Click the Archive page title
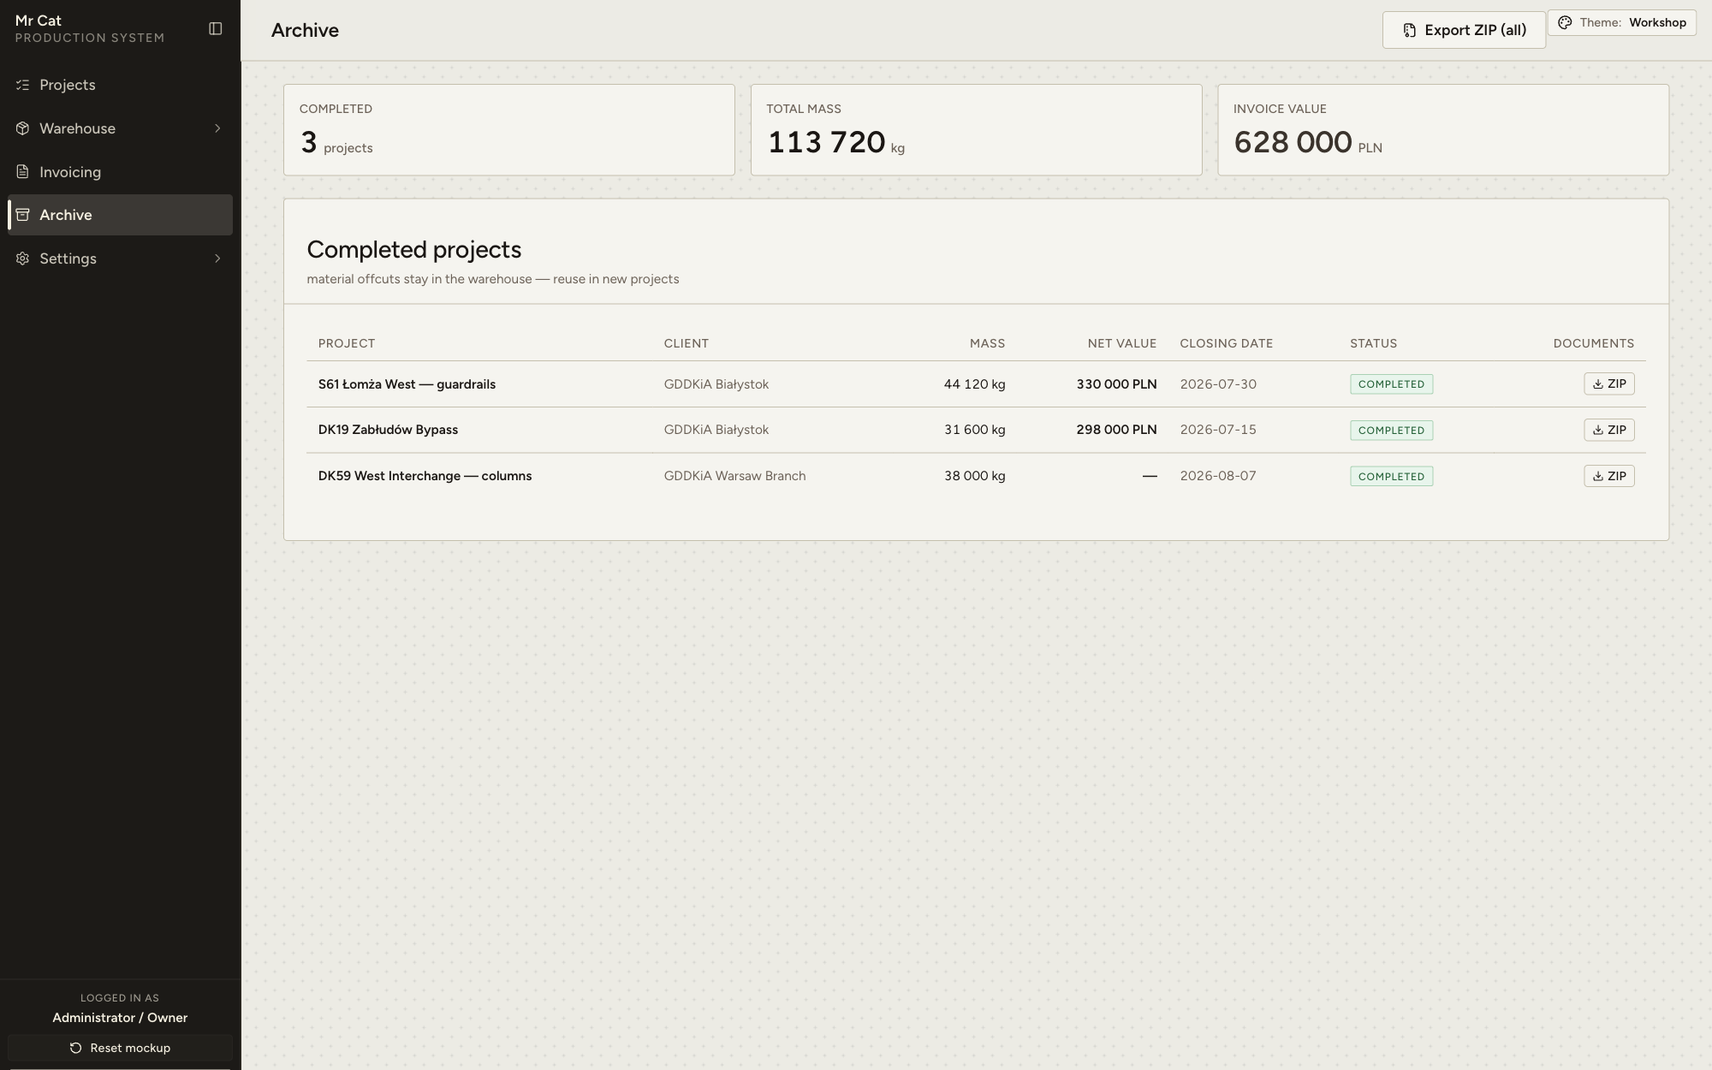This screenshot has width=1712, height=1070. click(x=305, y=30)
